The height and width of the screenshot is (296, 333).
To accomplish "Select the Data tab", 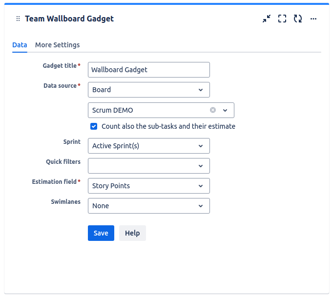I will [x=20, y=45].
